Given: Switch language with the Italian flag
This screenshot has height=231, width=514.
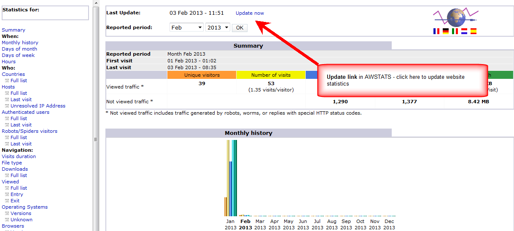Looking at the screenshot, I should (455, 31).
